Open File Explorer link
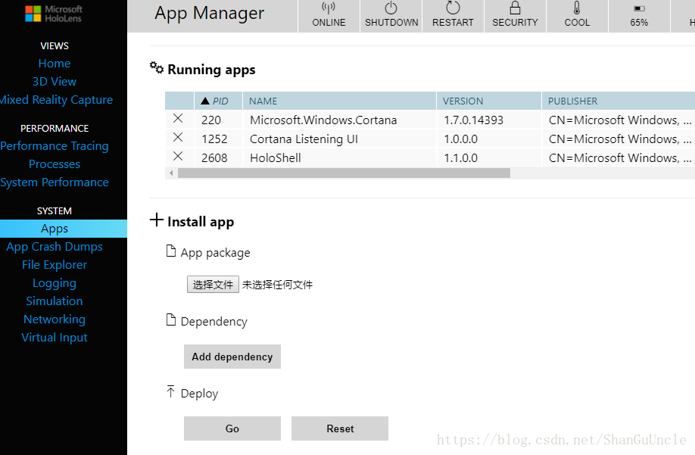Image resolution: width=695 pixels, height=455 pixels. pyautogui.click(x=54, y=264)
